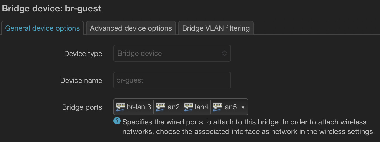Open the Bridge ports dropdown arrow
This screenshot has width=380, height=142.
(x=243, y=107)
